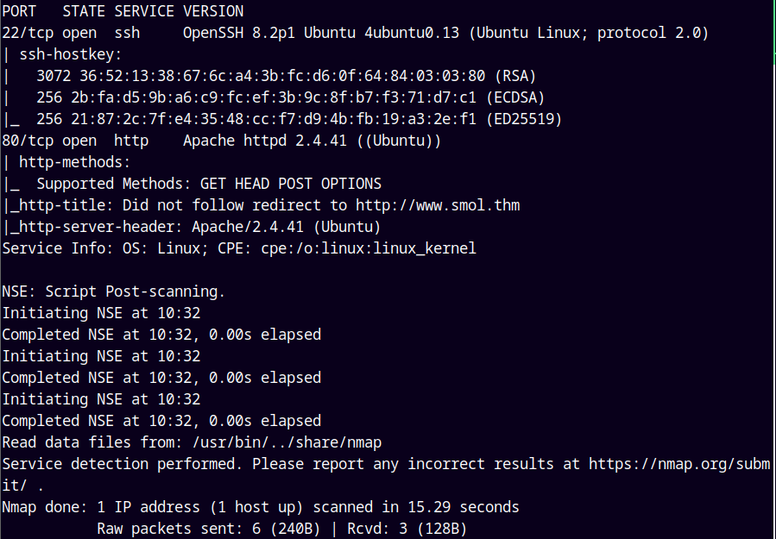Click the PORT column header

(x=19, y=11)
